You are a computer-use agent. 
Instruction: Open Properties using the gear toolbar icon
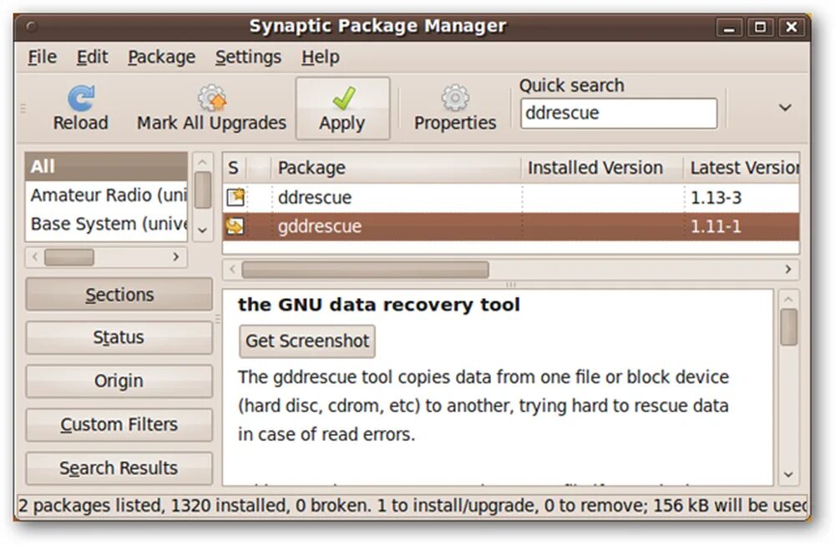coord(454,98)
